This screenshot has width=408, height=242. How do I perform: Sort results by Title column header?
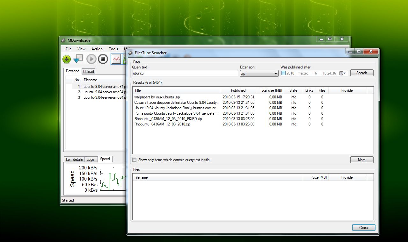[x=176, y=90]
